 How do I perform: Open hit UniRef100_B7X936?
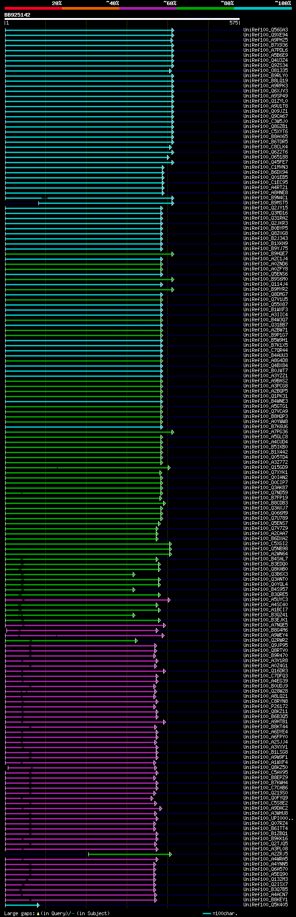pos(265,45)
